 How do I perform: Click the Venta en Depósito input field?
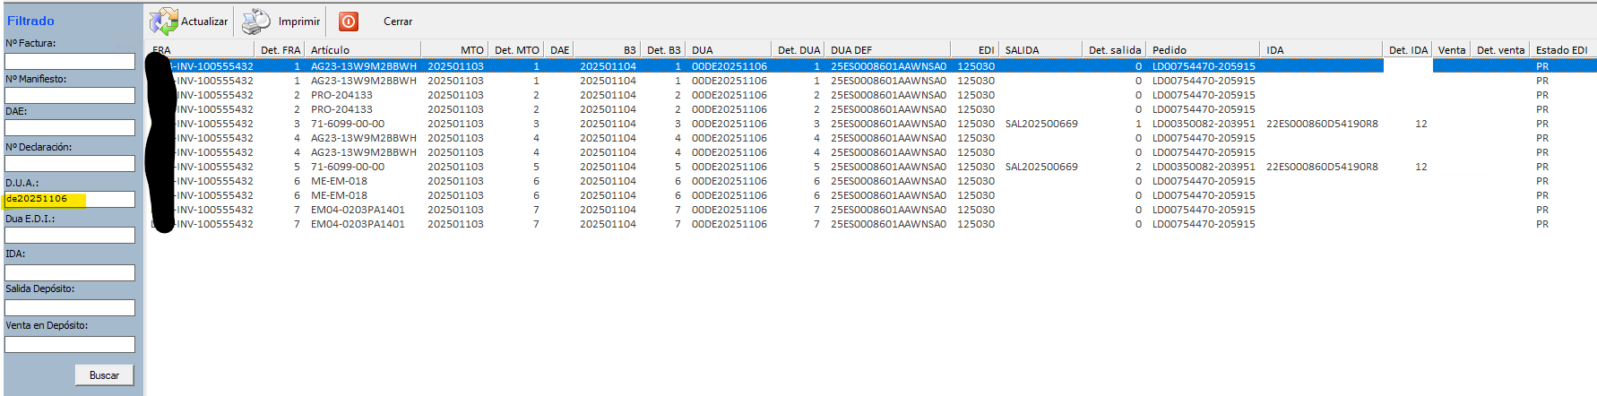tap(70, 344)
